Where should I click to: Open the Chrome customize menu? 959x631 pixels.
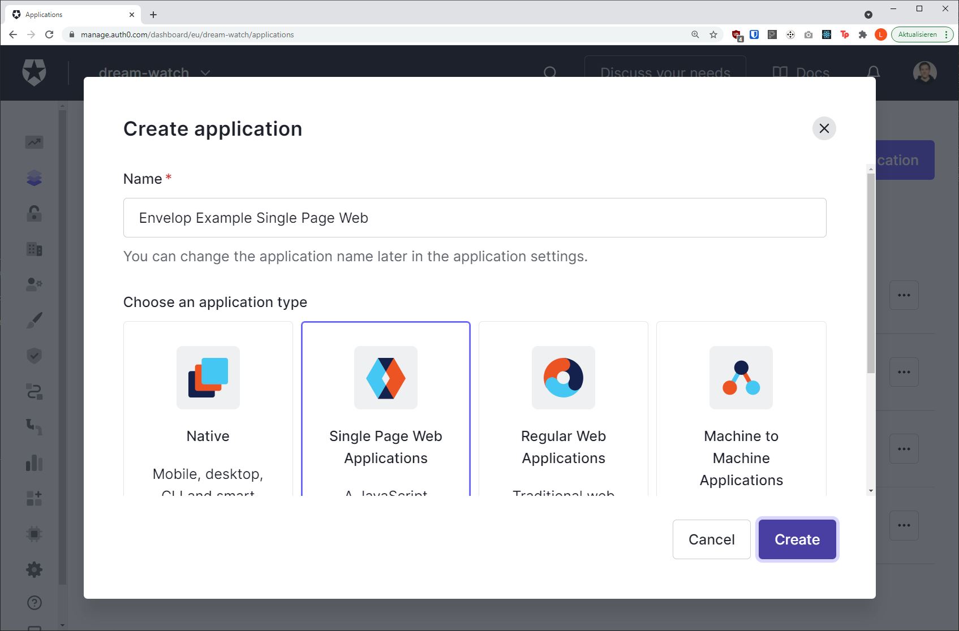point(947,34)
